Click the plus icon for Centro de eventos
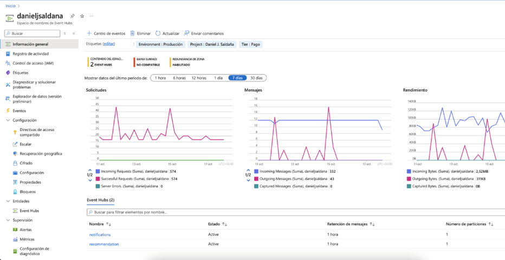Viewport: 505px width, 260px height. pos(89,34)
